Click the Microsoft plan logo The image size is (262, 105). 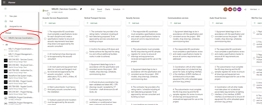click(45, 10)
